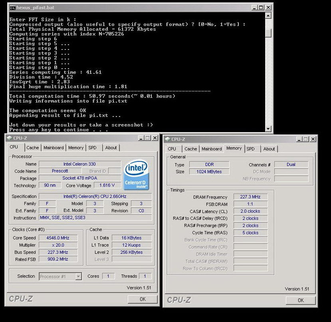Click OK in the left CPU-Z window
Screen dimensions: 331x322
tap(143, 299)
